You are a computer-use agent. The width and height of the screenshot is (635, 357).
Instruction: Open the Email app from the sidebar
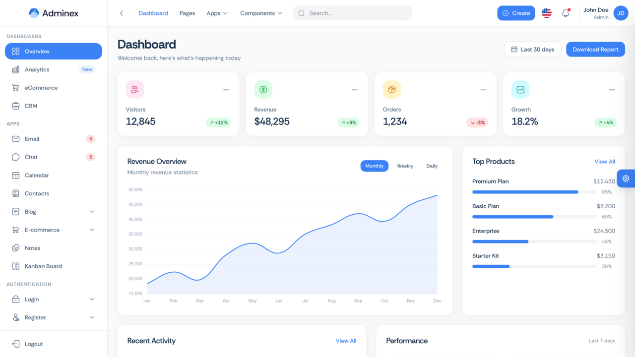point(31,139)
